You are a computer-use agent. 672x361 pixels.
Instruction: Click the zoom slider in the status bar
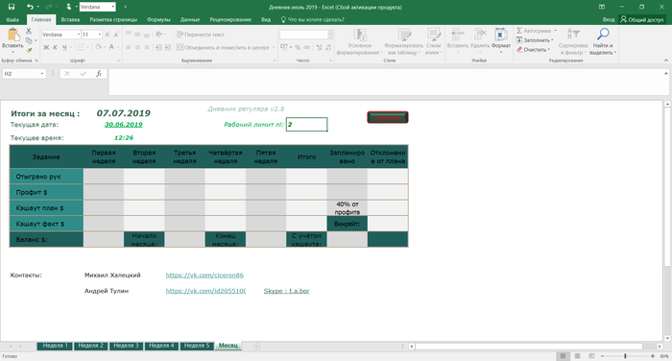[x=625, y=356]
